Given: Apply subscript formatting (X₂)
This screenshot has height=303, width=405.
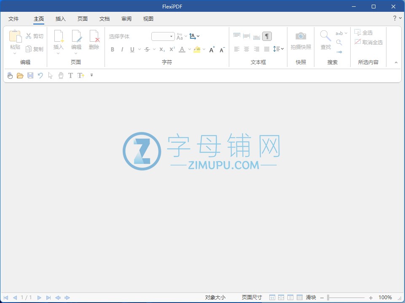Looking at the screenshot, I should pyautogui.click(x=162, y=49).
